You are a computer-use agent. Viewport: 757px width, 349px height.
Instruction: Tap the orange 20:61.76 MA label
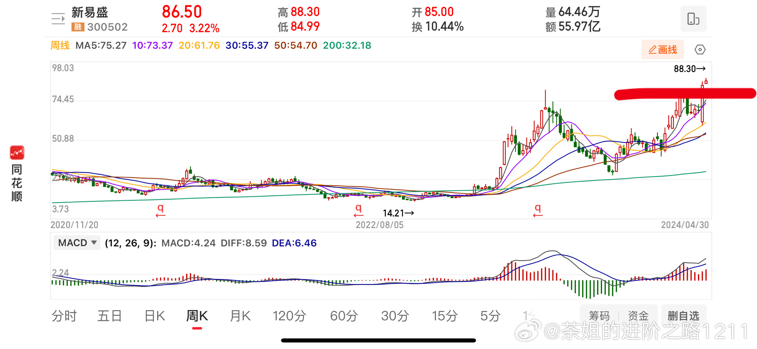pyautogui.click(x=199, y=45)
